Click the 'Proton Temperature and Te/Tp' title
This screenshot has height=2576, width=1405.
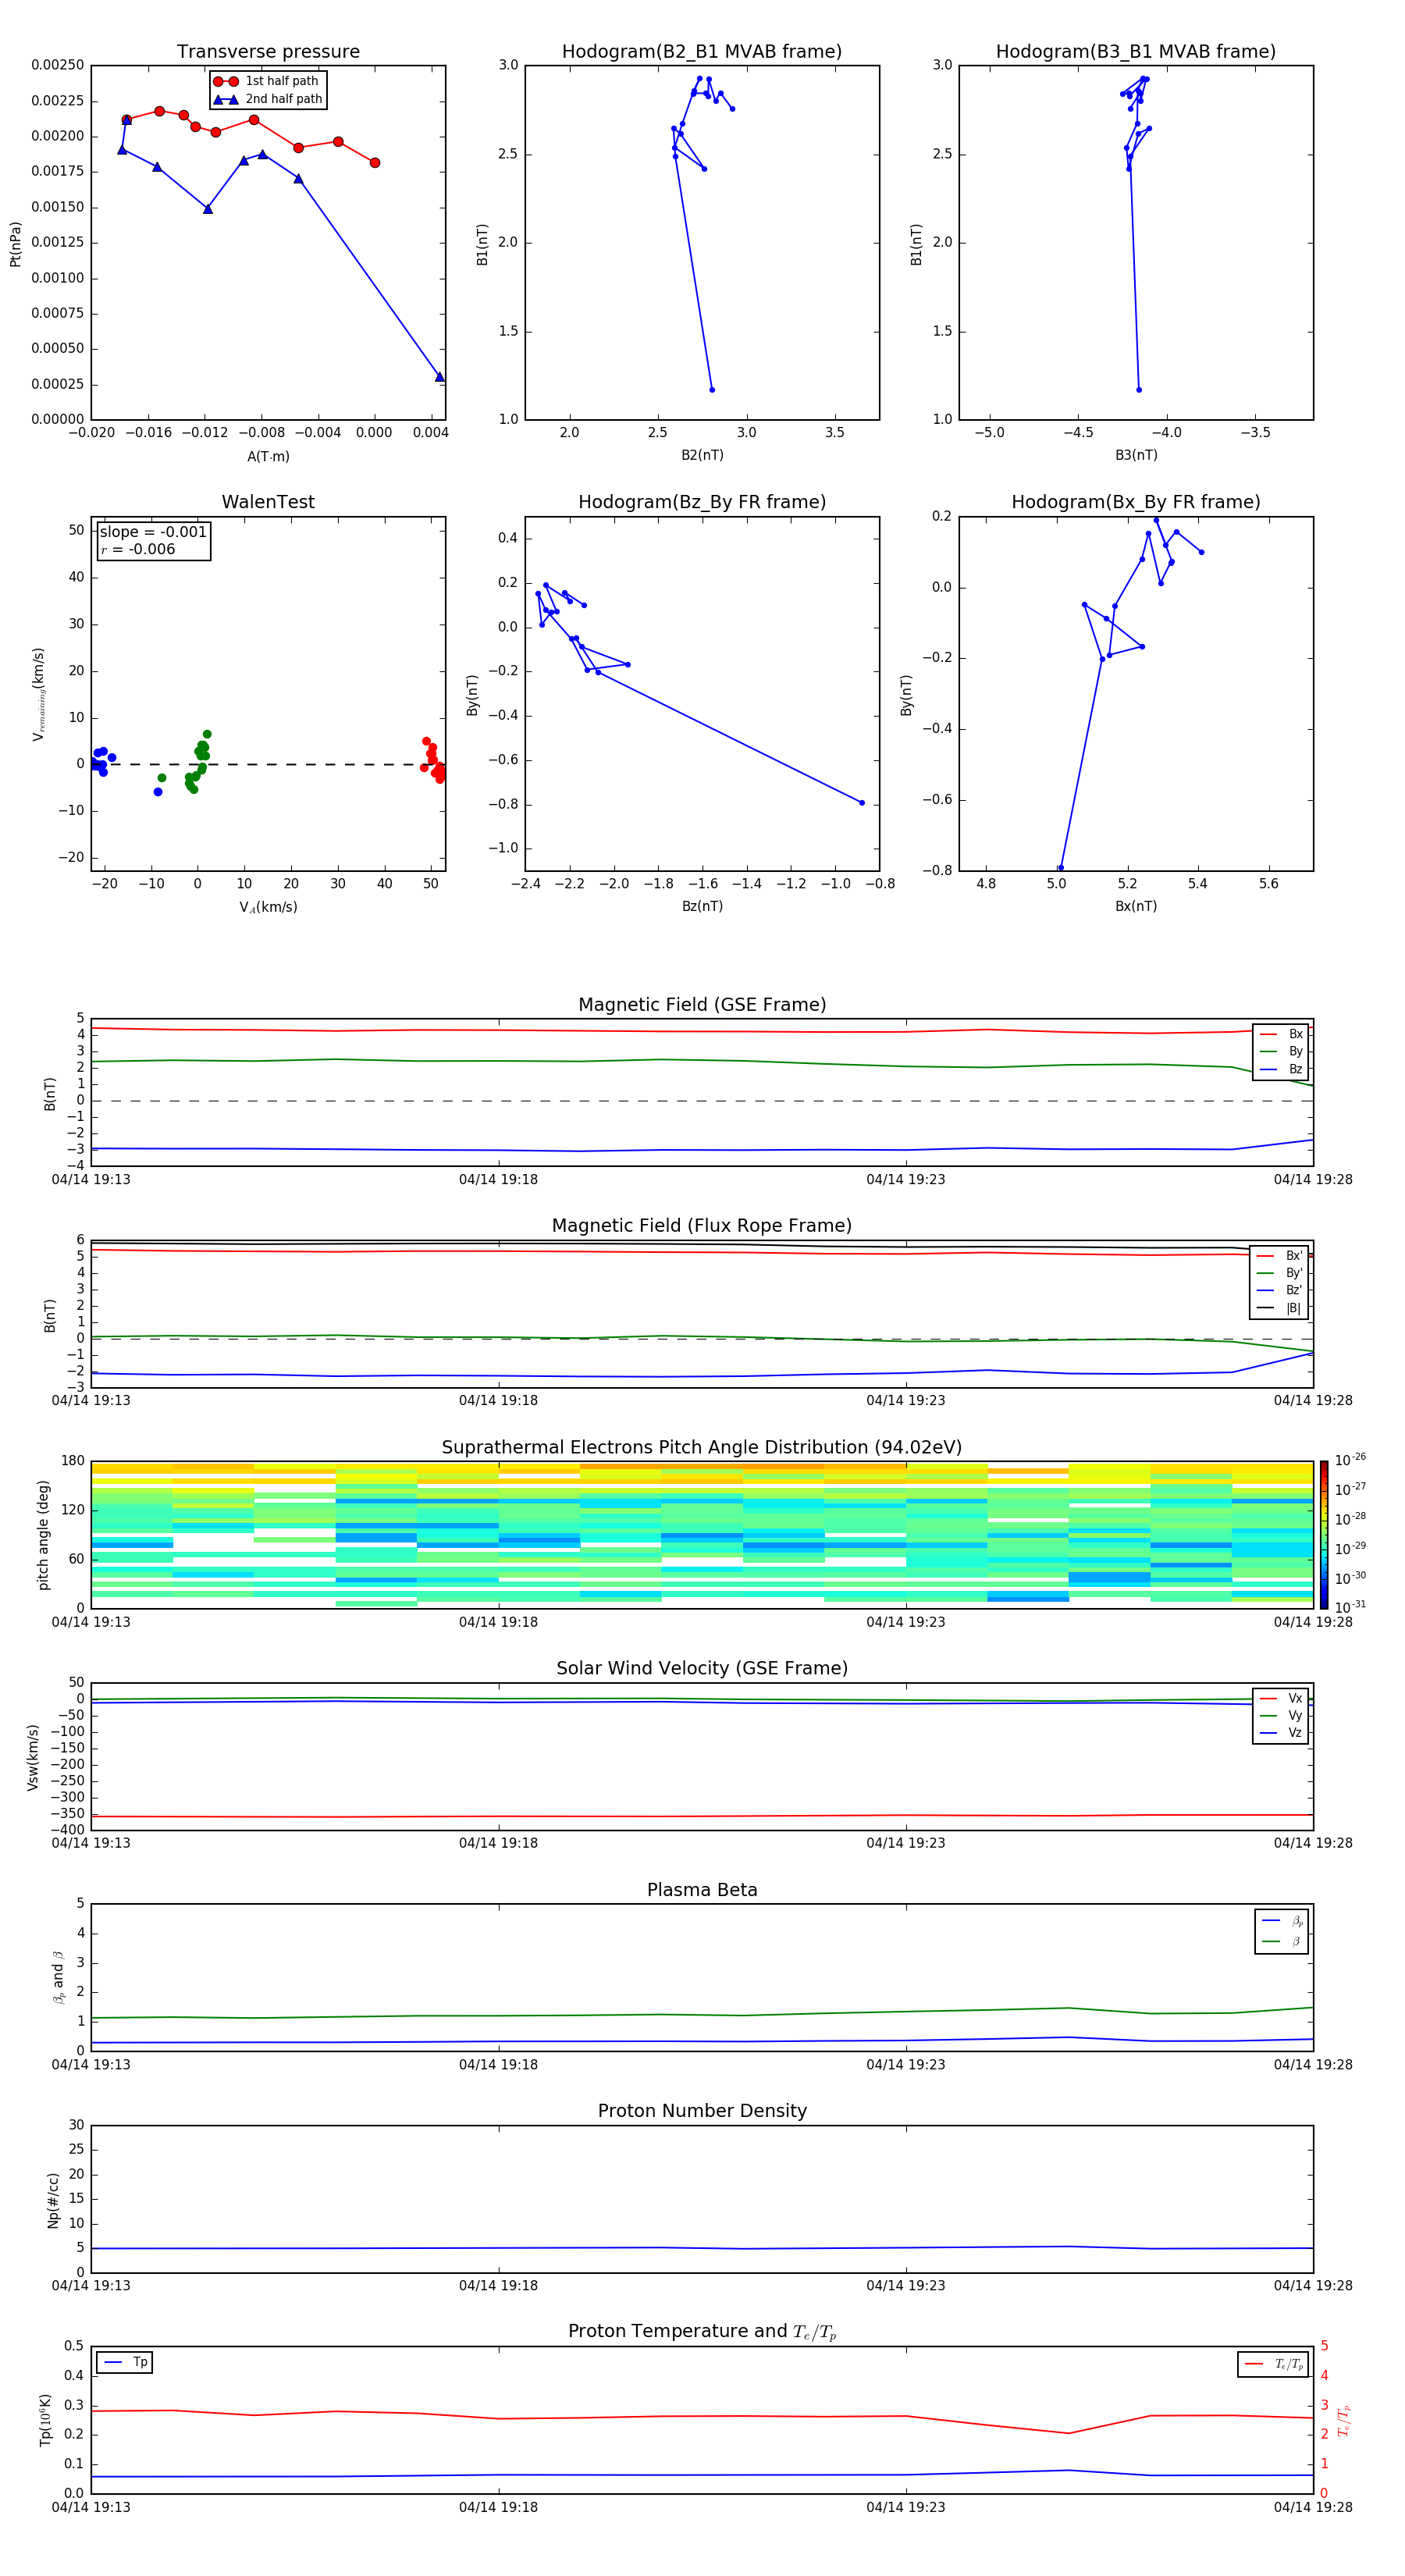click(x=702, y=2332)
